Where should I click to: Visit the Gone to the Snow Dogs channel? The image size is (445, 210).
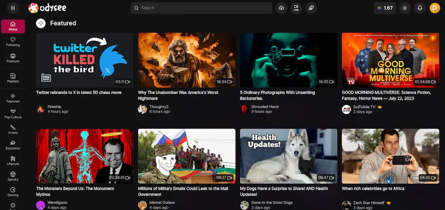pos(272,203)
